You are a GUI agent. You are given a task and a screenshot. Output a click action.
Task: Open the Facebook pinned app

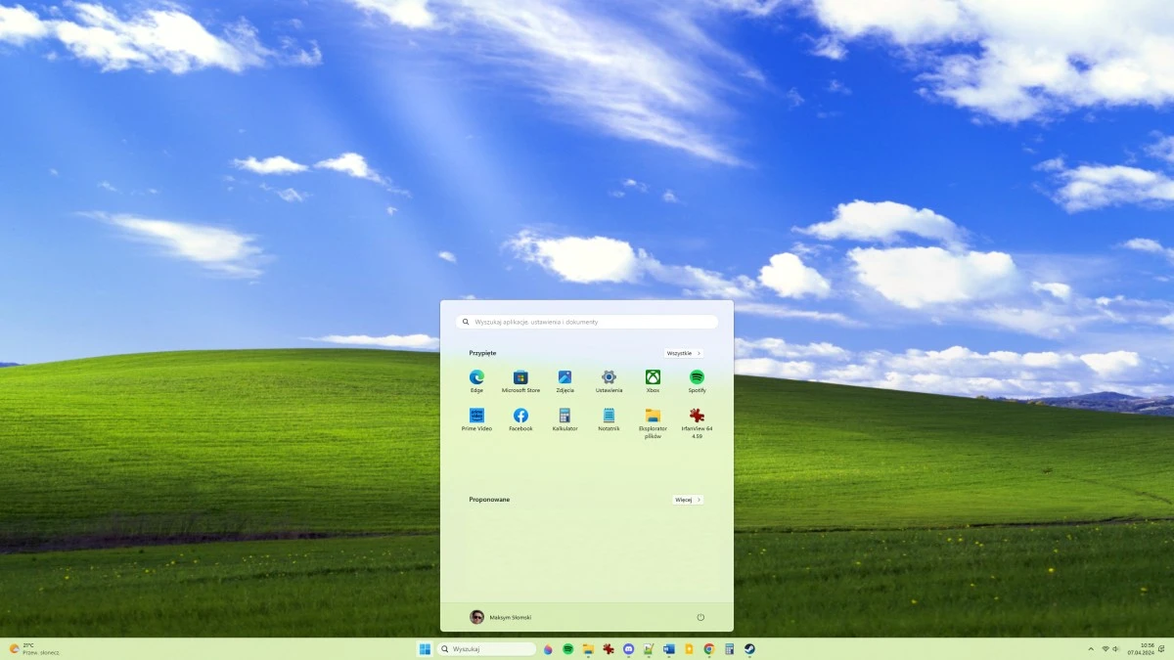click(x=520, y=416)
